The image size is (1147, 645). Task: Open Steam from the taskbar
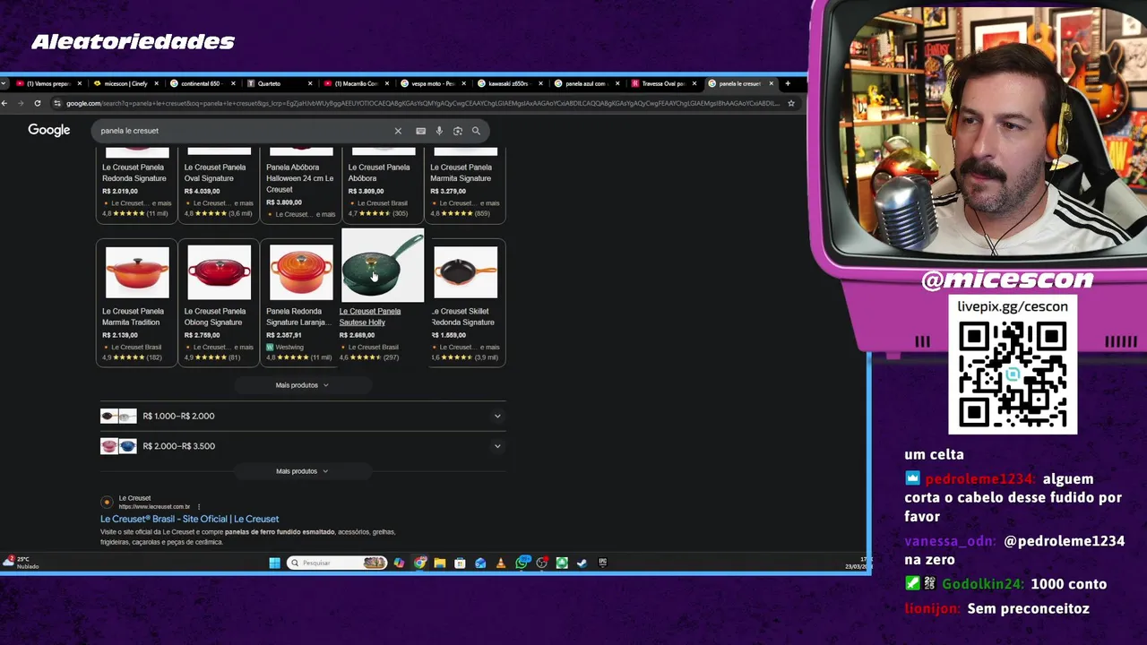[x=582, y=563]
